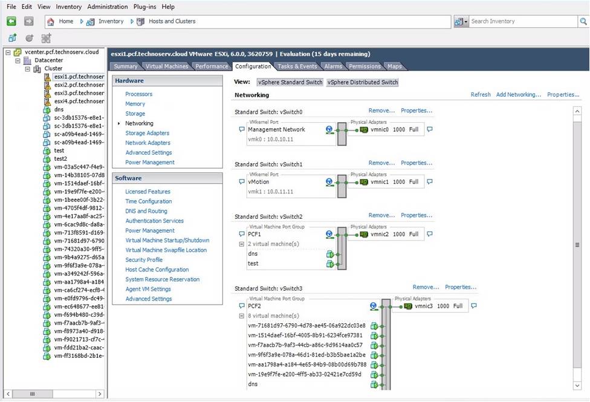Click vMotion port globe icon
Screen dimensions: 590x402
329,182
